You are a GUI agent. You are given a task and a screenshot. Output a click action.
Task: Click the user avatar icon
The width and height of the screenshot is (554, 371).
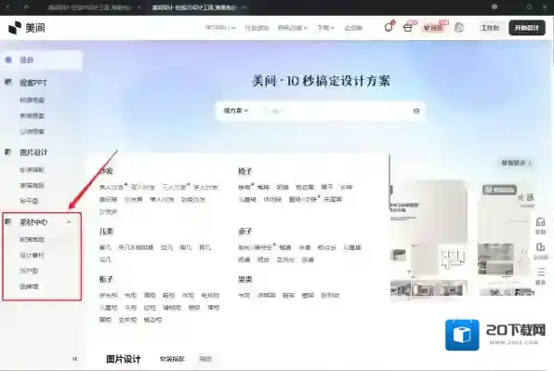tap(459, 28)
